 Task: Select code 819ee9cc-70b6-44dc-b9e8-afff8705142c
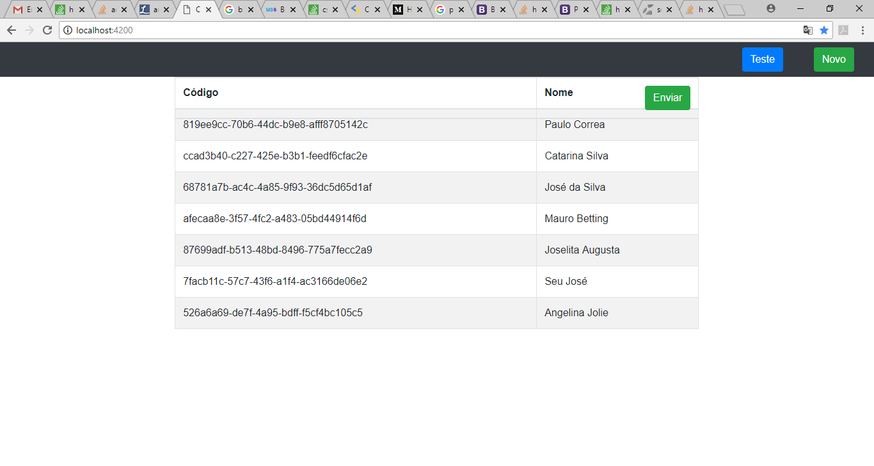tap(275, 125)
